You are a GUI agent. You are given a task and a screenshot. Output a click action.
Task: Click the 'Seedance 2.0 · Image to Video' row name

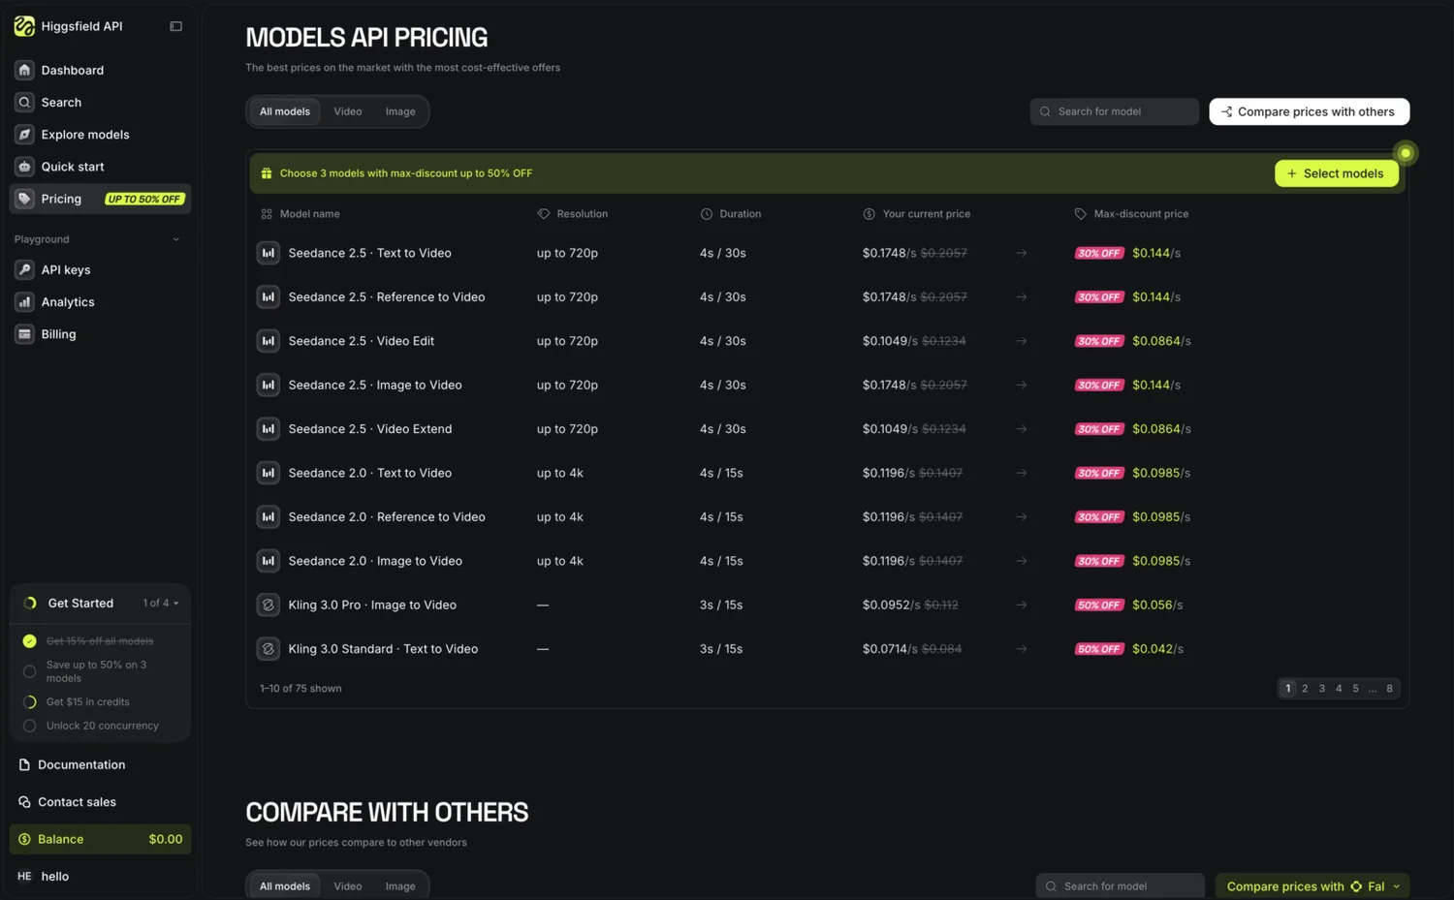point(375,561)
